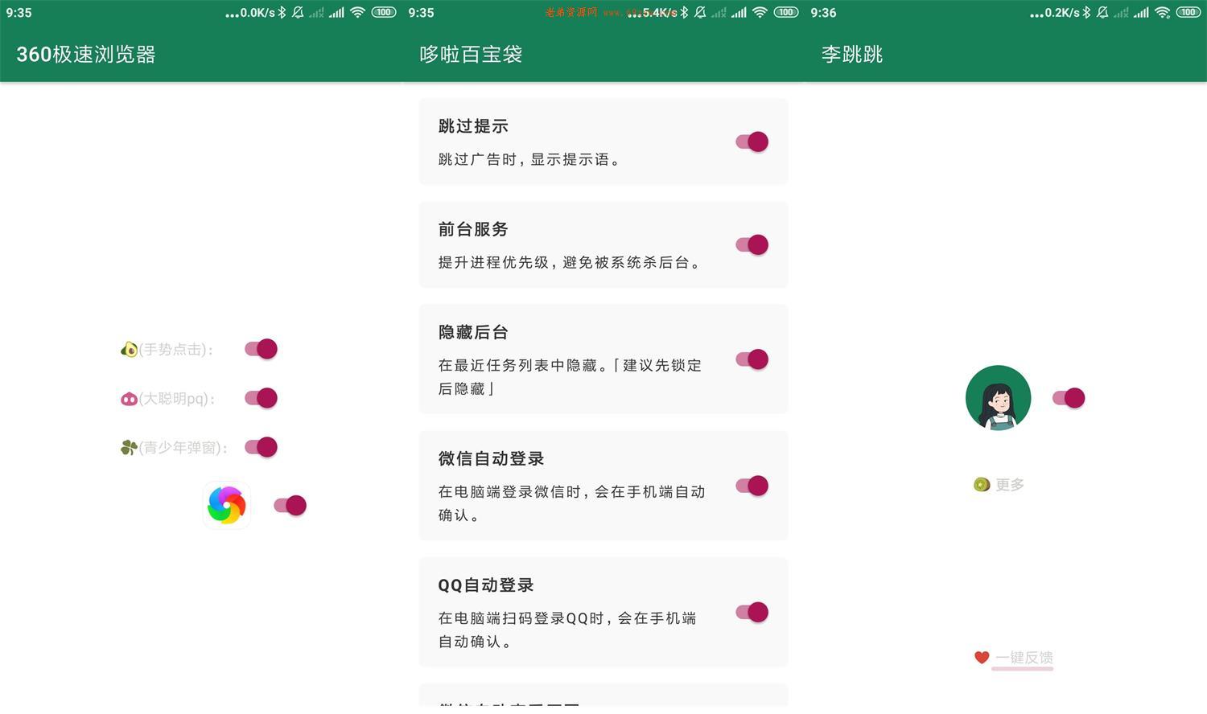Toggle the 手势点击 switch
This screenshot has width=1207, height=714.
coord(261,349)
